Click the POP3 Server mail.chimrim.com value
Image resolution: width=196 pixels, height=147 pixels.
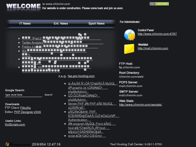click(x=131, y=86)
